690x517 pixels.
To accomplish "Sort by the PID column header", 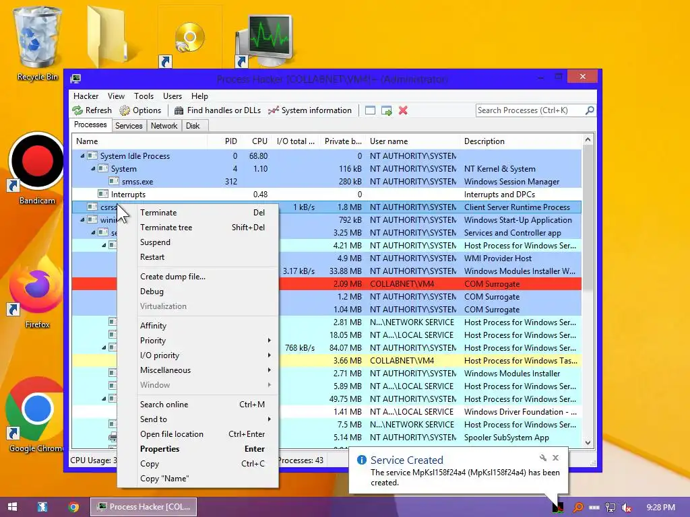I will click(224, 141).
